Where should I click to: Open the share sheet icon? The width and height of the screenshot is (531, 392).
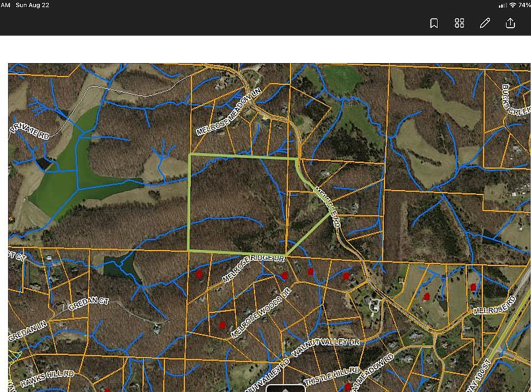(x=510, y=23)
